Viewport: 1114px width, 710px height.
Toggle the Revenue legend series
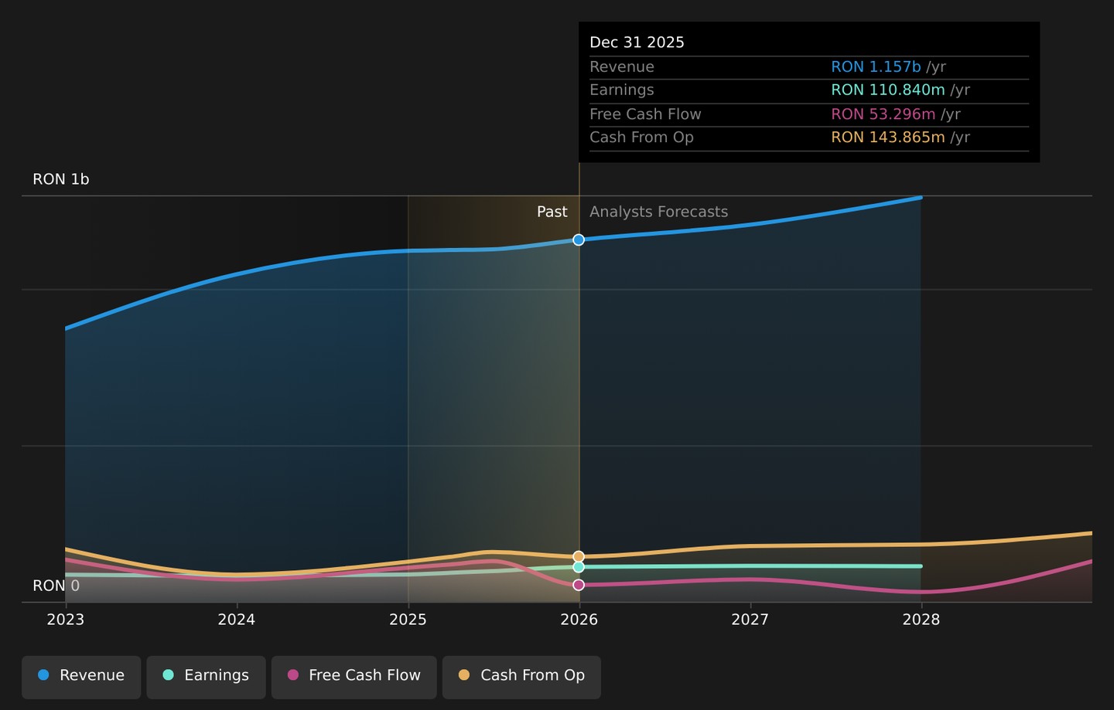81,677
